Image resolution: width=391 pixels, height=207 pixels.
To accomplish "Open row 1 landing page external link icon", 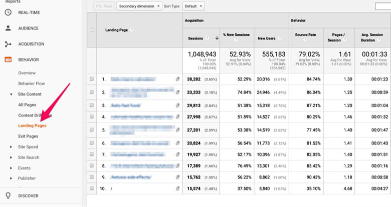I will click(177, 79).
